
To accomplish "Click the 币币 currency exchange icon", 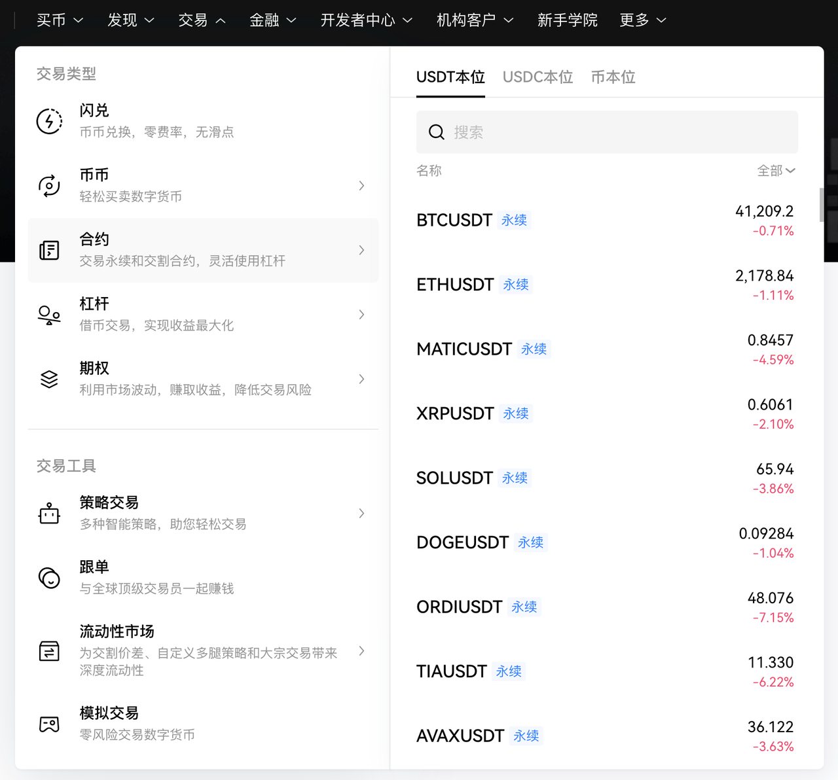I will point(49,185).
